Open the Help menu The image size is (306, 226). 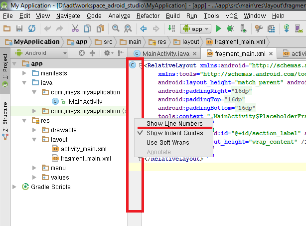[x=278, y=16]
